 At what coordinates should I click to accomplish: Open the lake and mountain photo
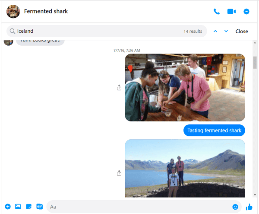tap(185, 168)
